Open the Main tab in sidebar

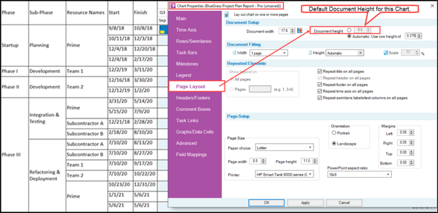pos(181,19)
